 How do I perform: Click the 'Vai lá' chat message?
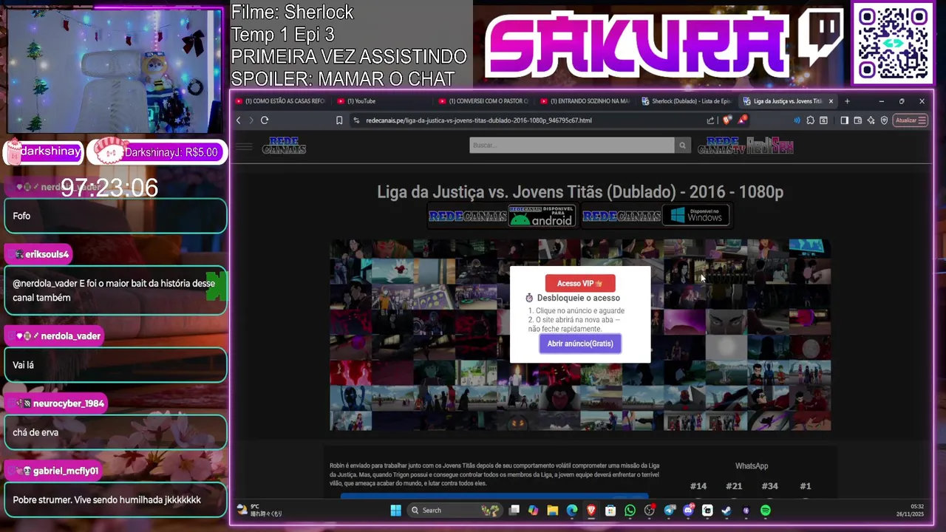click(115, 365)
